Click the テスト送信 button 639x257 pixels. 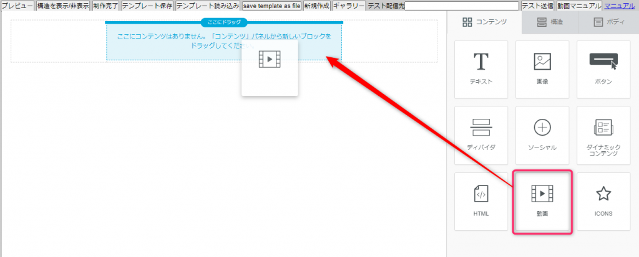pos(537,6)
